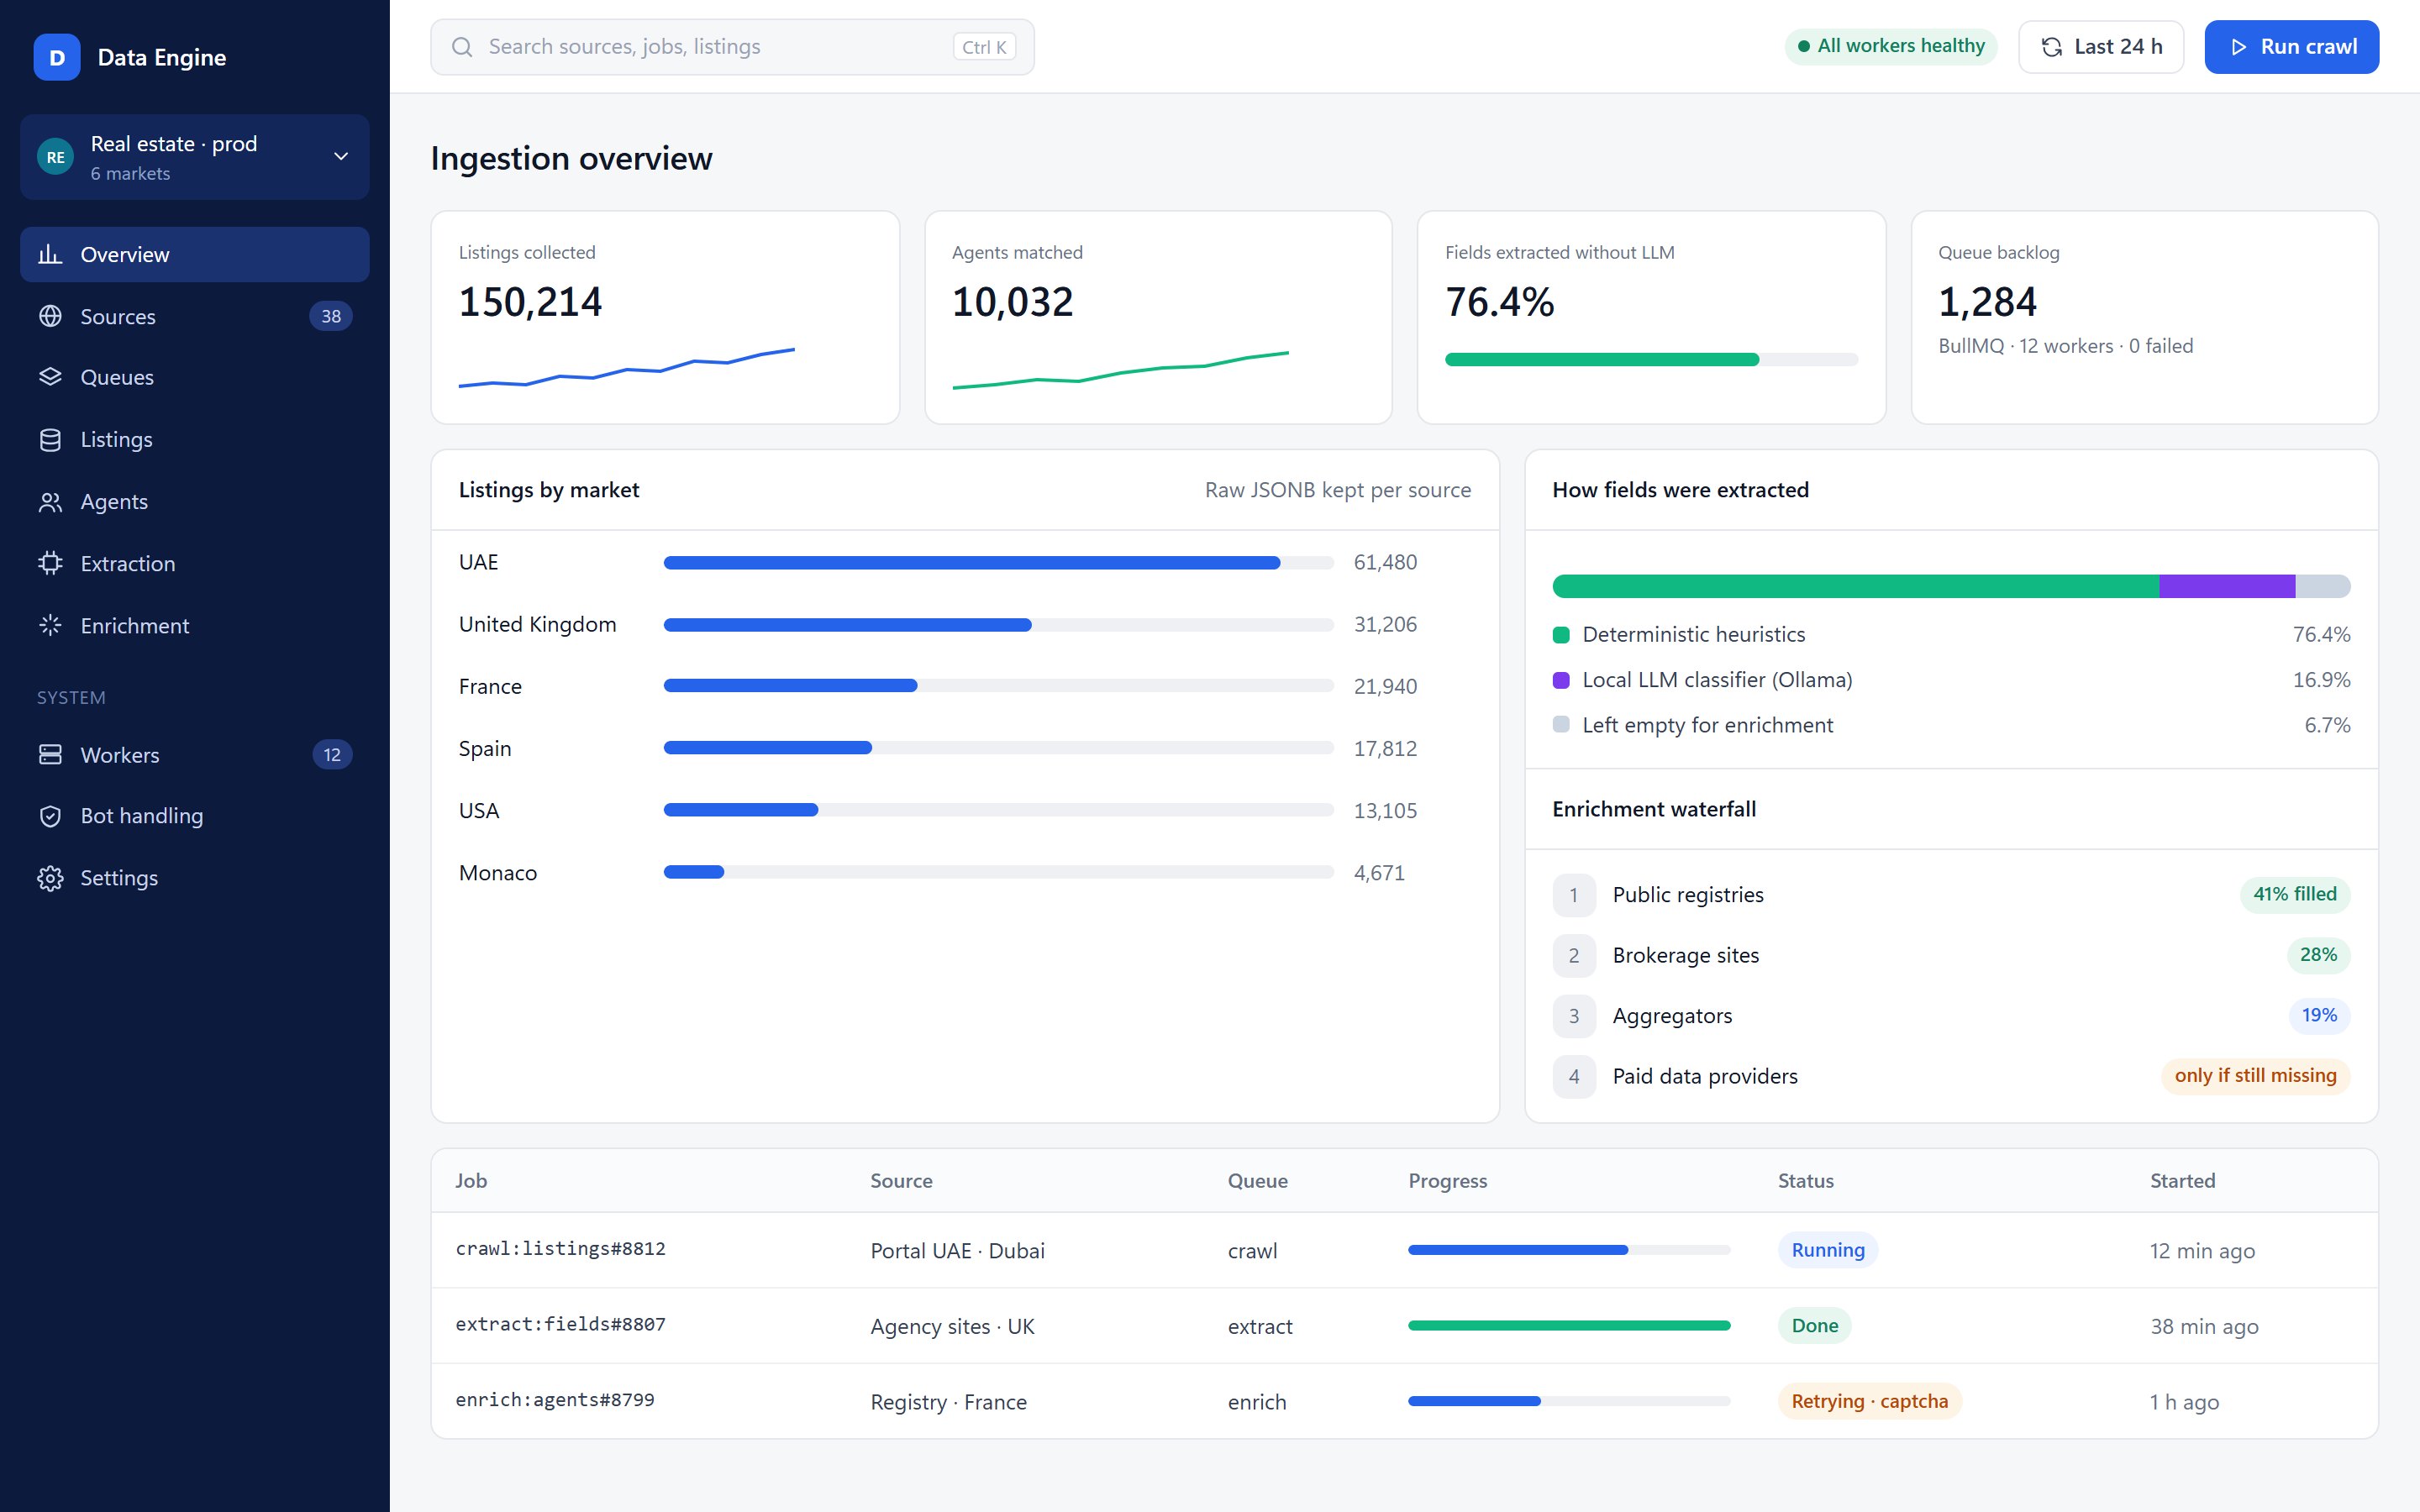Click the Workers server icon
Screen dimensions: 2420x1512
pos(50,754)
